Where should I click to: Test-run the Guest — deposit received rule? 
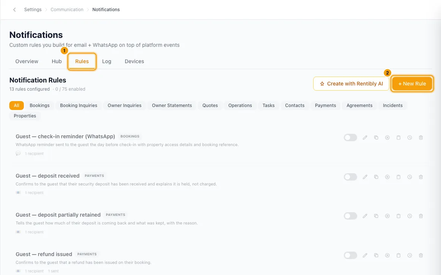click(387, 177)
